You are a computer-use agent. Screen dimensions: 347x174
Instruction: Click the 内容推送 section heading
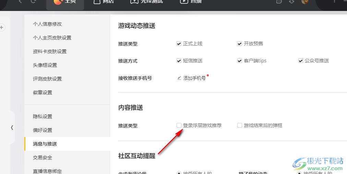click(131, 108)
